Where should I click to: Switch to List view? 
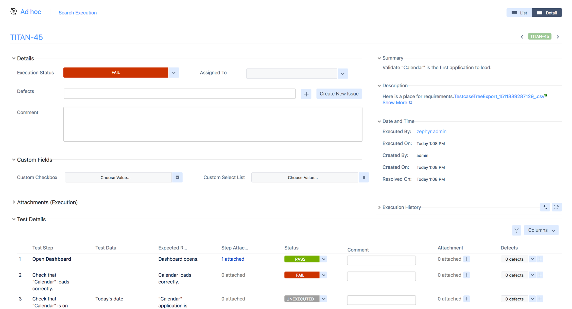(519, 13)
